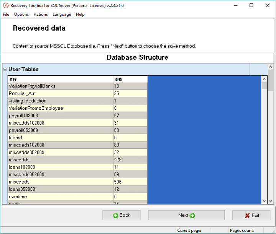
Task: Click the outer panel scrollbar thumb
Action: tap(271, 80)
